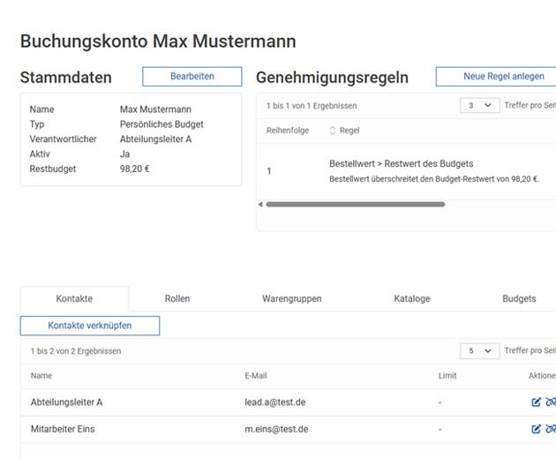
Task: Open the contacts results-per-page dropdown showing 5
Action: click(x=479, y=351)
